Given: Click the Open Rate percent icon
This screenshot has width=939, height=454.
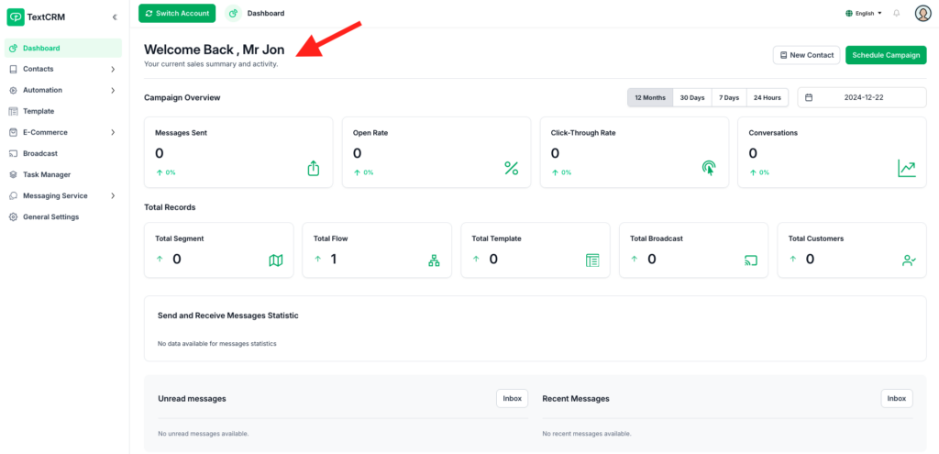Looking at the screenshot, I should [x=511, y=168].
